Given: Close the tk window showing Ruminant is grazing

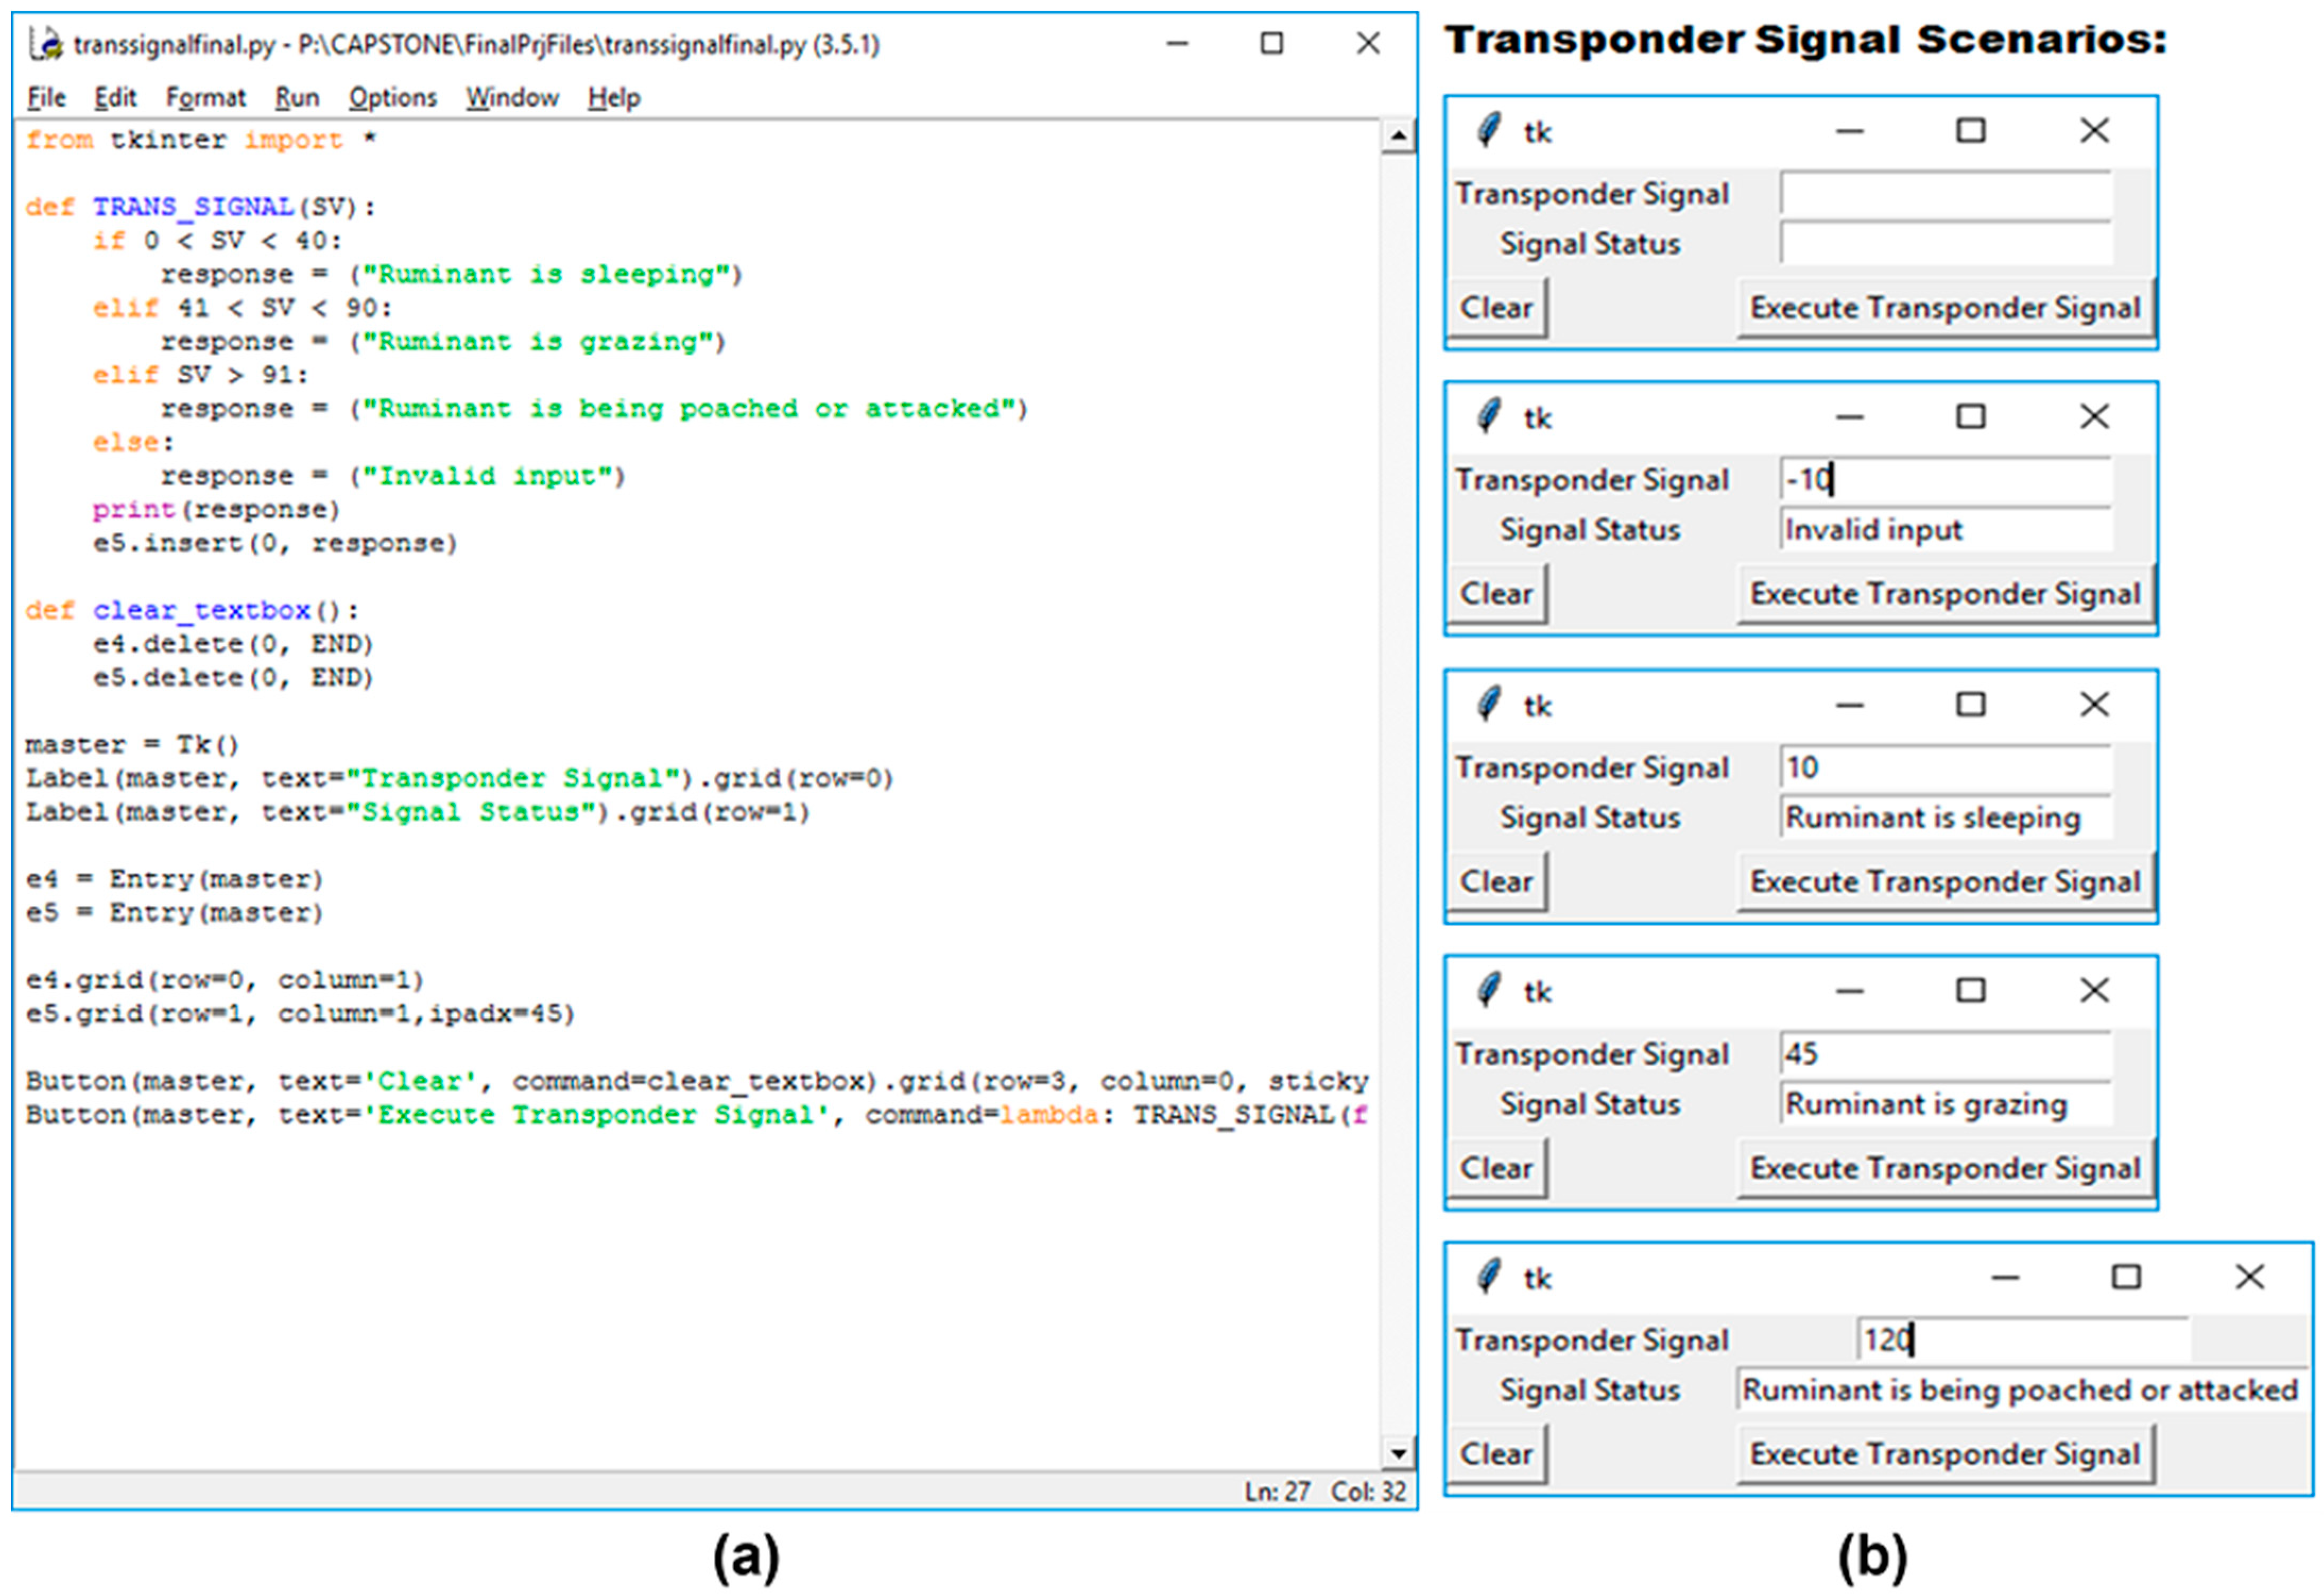Looking at the screenshot, I should (x=2094, y=990).
